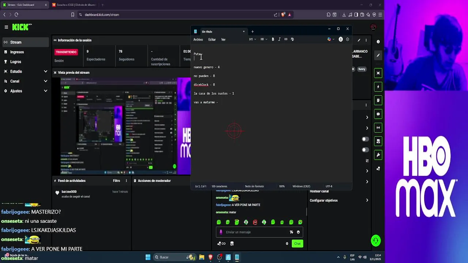Bookmark the page in the address bar
Viewport: 468px width, 263px height.
click(73, 15)
